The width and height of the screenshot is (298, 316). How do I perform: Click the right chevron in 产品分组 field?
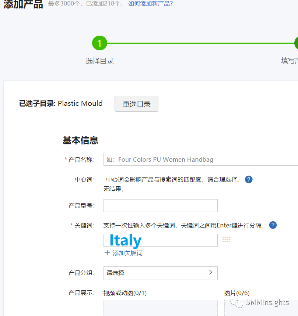(211, 273)
